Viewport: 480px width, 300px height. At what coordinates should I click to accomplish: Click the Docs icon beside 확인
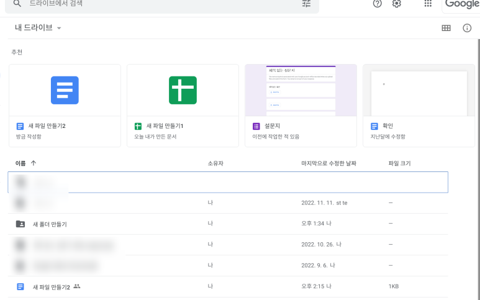[x=374, y=126]
